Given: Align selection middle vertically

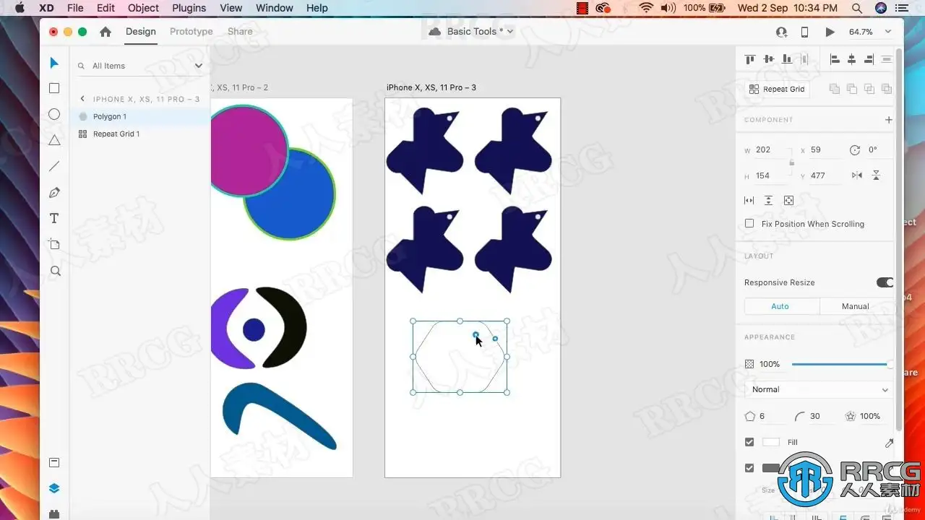Looking at the screenshot, I should tap(768, 59).
